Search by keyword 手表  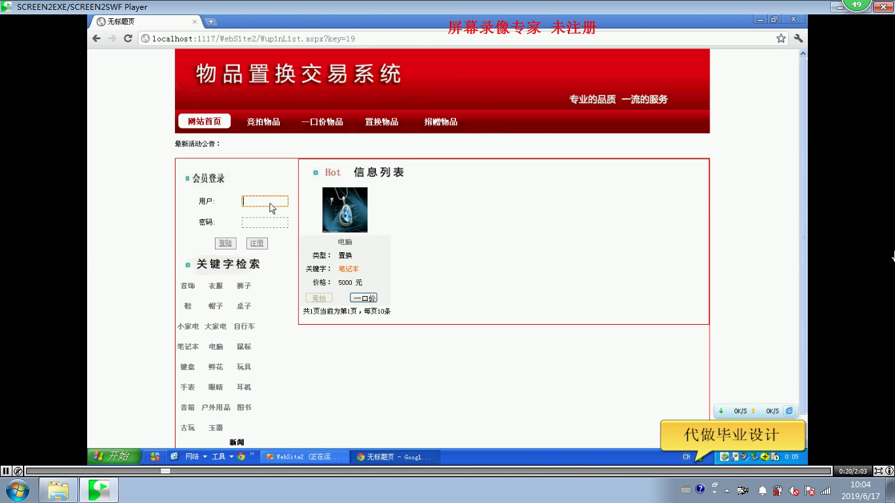(188, 387)
